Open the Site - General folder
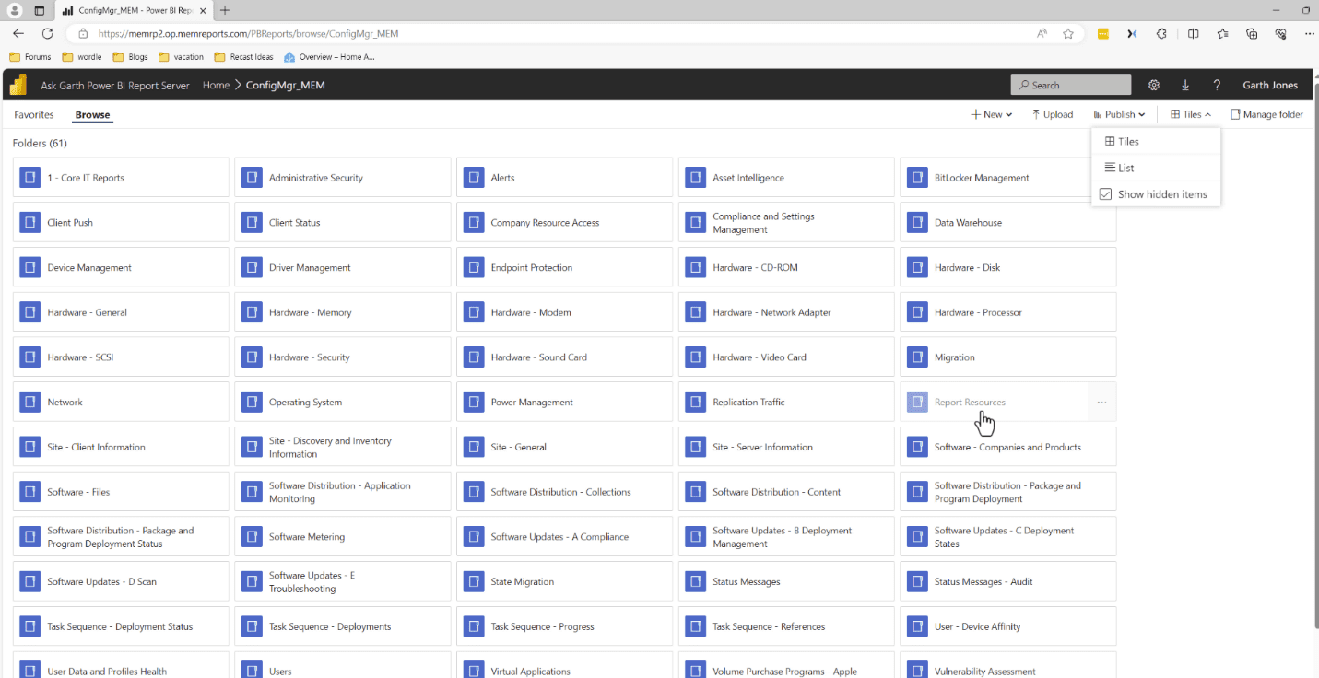Viewport: 1319px width, 678px height. 564,448
